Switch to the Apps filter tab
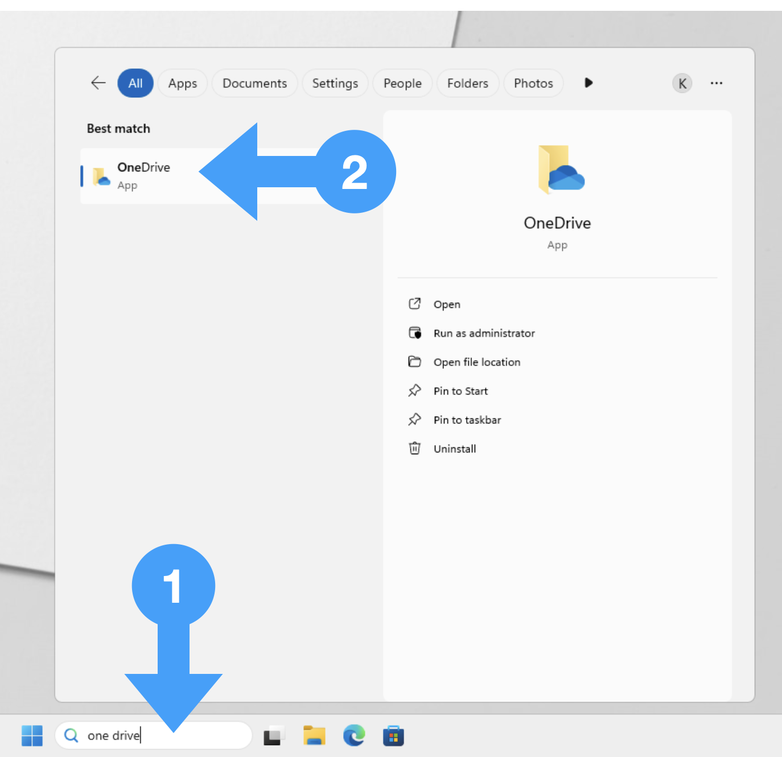Image resolution: width=782 pixels, height=757 pixels. pos(182,83)
